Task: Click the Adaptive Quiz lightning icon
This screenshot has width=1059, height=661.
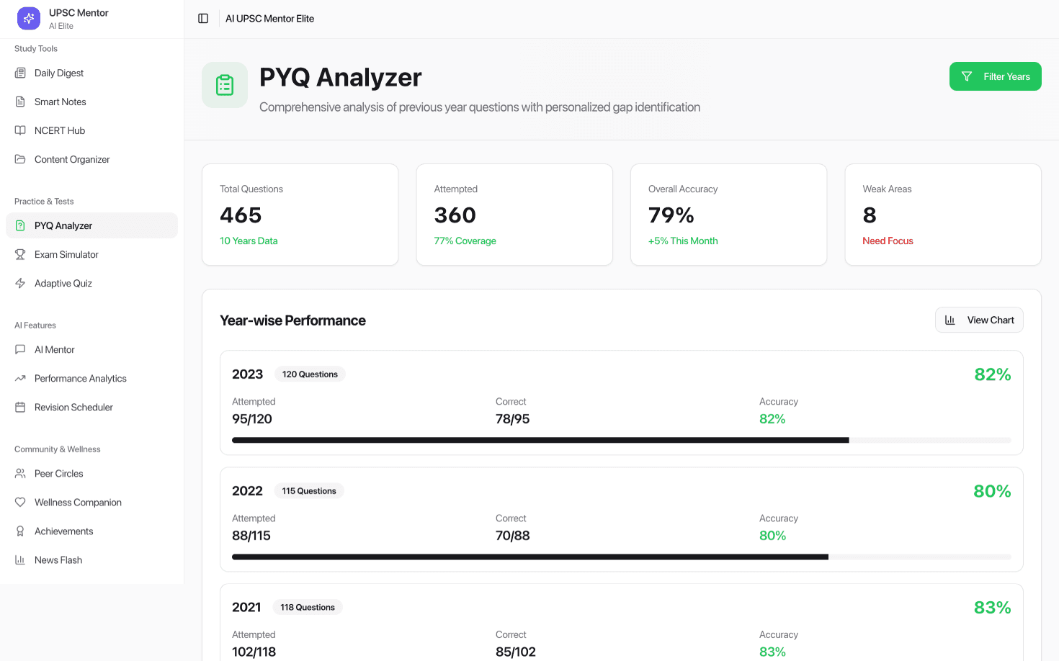Action: pyautogui.click(x=20, y=283)
